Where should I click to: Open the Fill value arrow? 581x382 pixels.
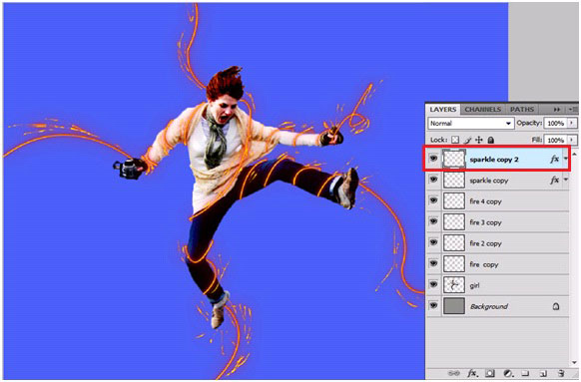572,140
